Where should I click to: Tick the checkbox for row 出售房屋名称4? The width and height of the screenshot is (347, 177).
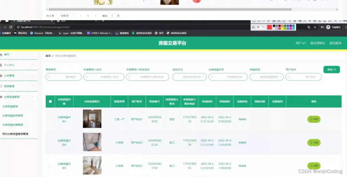[x=50, y=143]
